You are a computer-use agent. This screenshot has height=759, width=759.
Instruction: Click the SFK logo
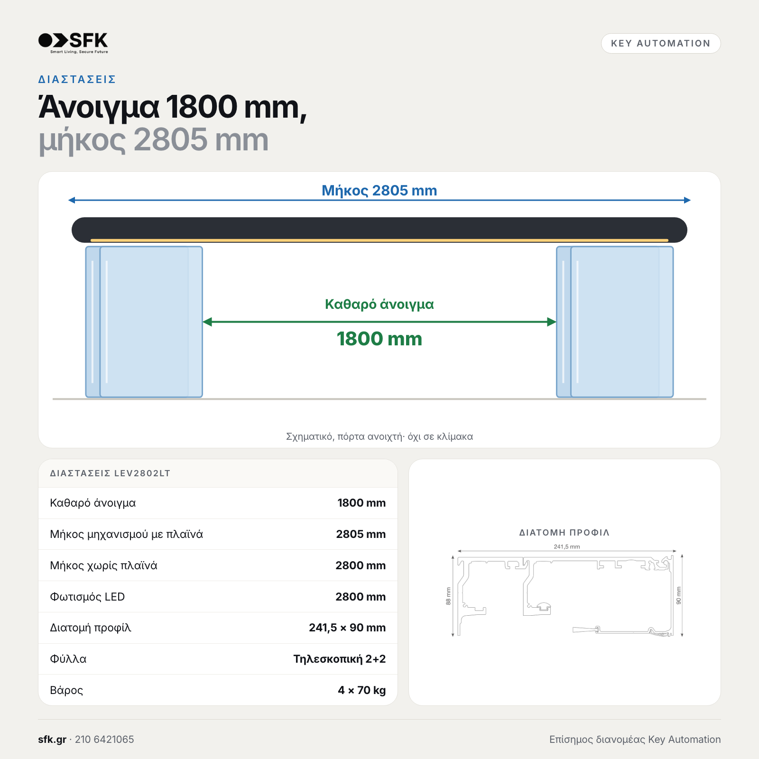73,43
